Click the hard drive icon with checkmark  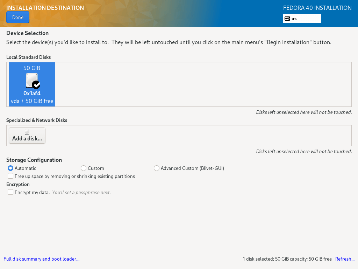coord(33,81)
